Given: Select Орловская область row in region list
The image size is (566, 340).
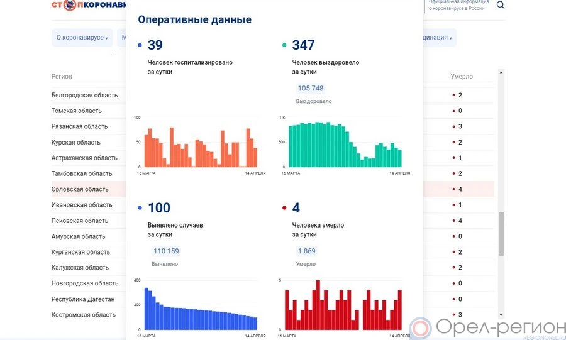Looking at the screenshot, I should click(x=80, y=189).
